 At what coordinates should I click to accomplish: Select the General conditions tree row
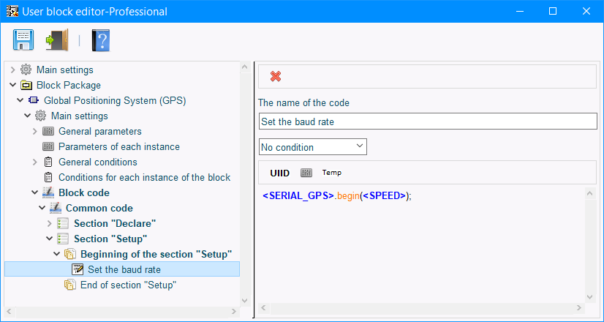coord(98,162)
